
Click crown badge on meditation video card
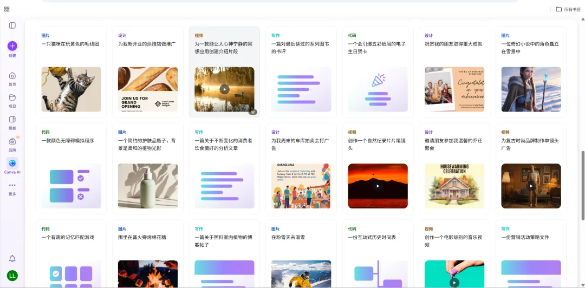point(253,112)
